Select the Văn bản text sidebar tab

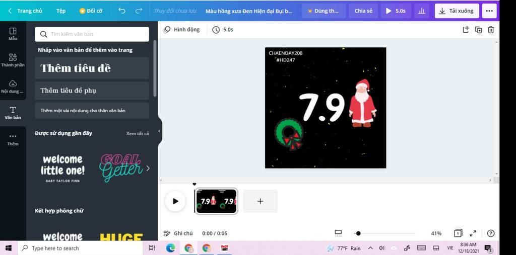(13, 113)
